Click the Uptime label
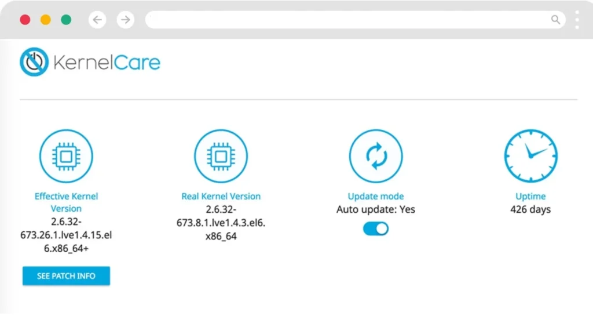The image size is (593, 334). coord(530,196)
